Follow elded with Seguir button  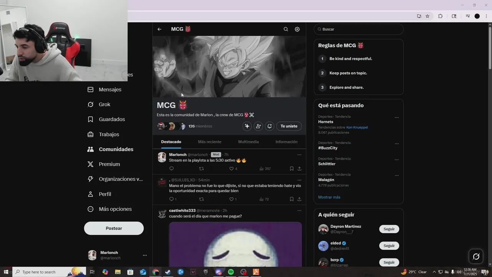[x=389, y=245]
